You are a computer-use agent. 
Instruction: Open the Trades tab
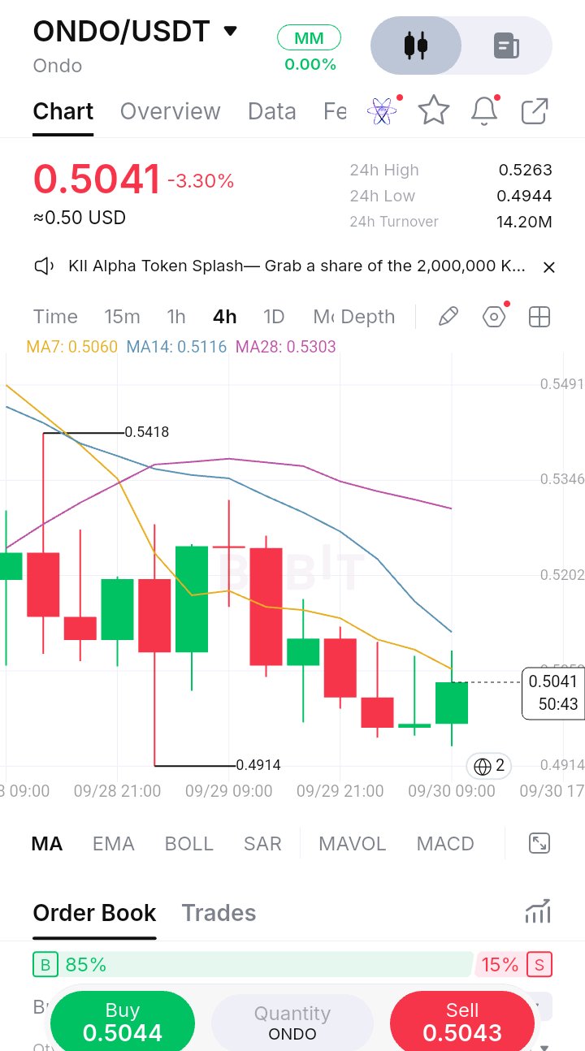[x=219, y=913]
